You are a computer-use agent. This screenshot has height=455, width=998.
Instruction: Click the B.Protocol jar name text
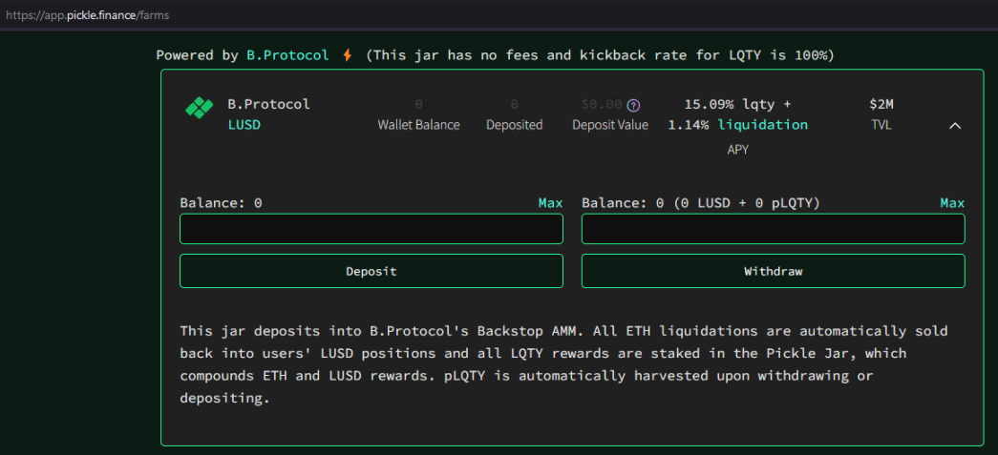(268, 104)
